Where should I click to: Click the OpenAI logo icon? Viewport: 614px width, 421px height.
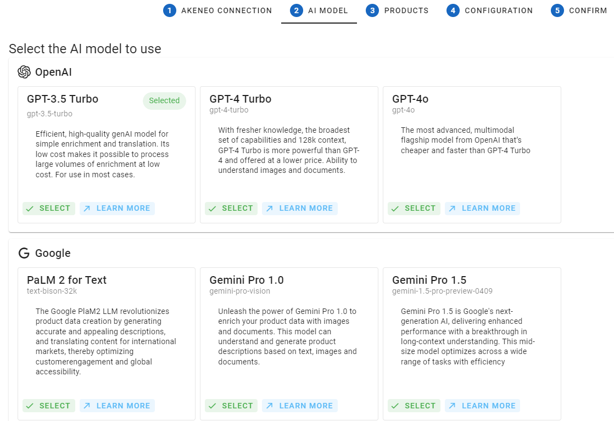(x=24, y=72)
